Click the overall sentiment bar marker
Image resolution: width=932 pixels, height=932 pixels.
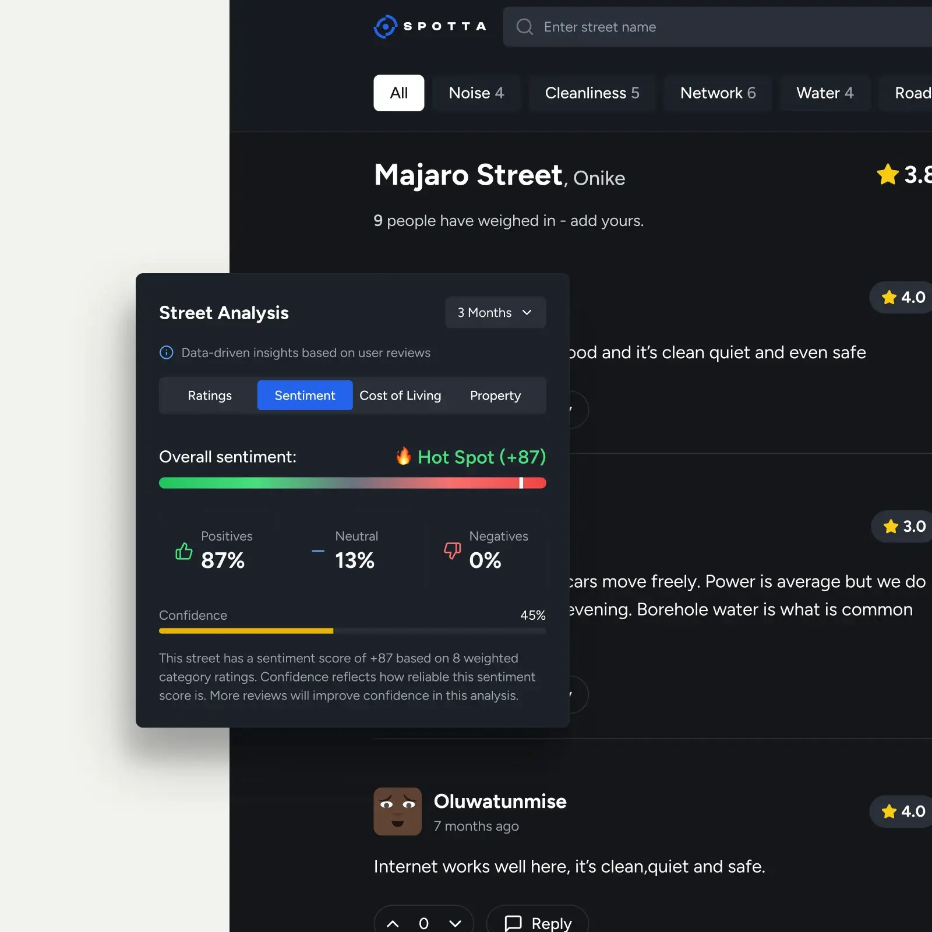[521, 483]
